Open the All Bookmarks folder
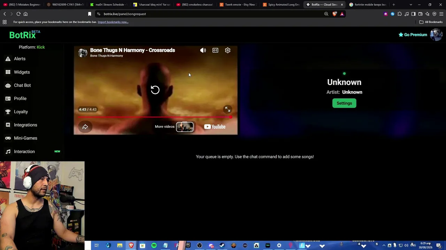446x250 pixels. tap(431, 22)
